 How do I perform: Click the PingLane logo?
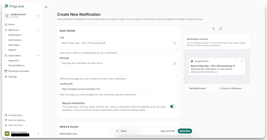[14, 6]
